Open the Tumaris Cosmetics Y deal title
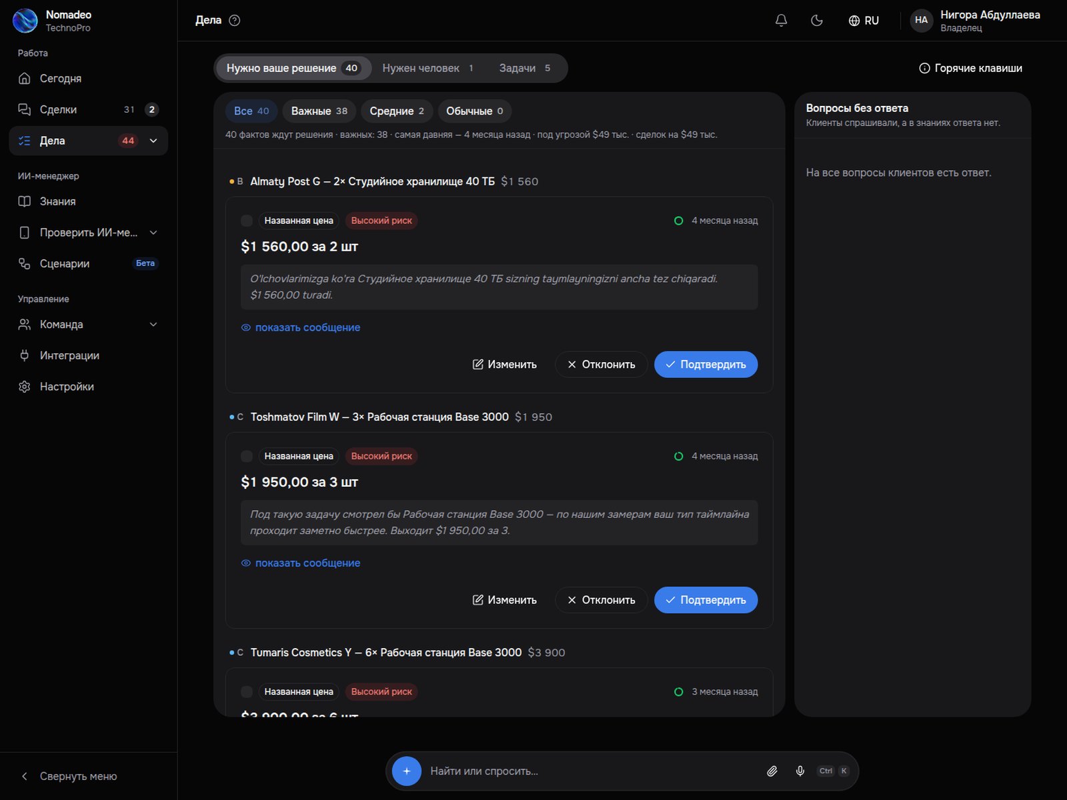This screenshot has height=800, width=1067. click(386, 653)
